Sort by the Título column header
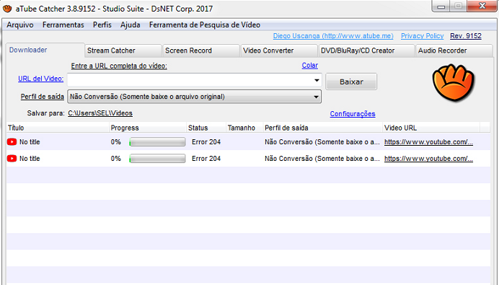Screen dimensions: 499x285 point(58,128)
